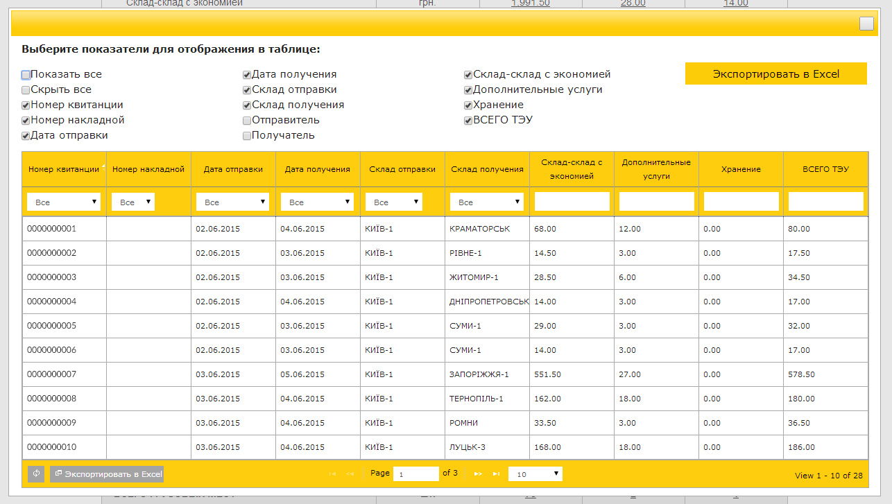Toggle the 'ВСЕГО ТЭУ' checkbox

click(x=468, y=121)
